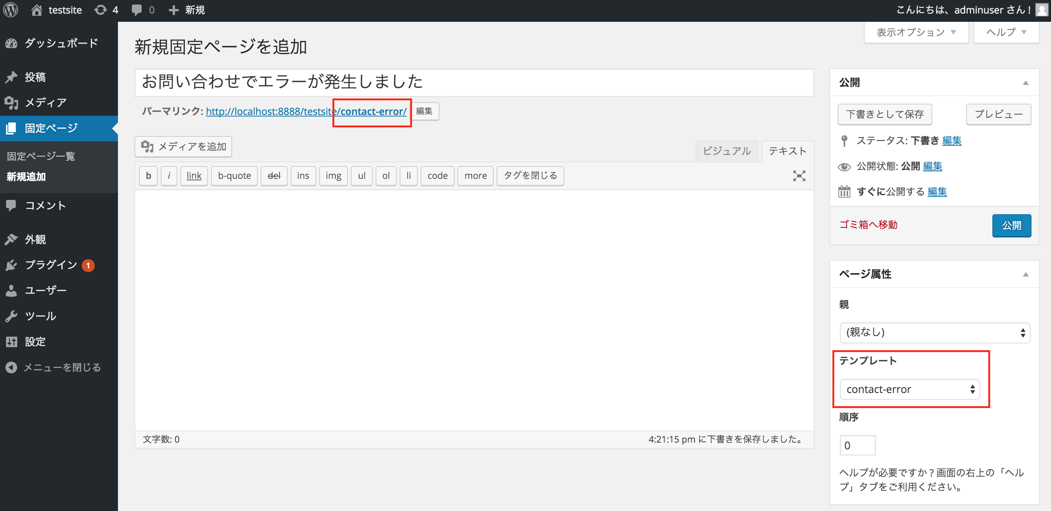
Task: Open the テンプレート dropdown showing contact-error
Action: (x=910, y=389)
